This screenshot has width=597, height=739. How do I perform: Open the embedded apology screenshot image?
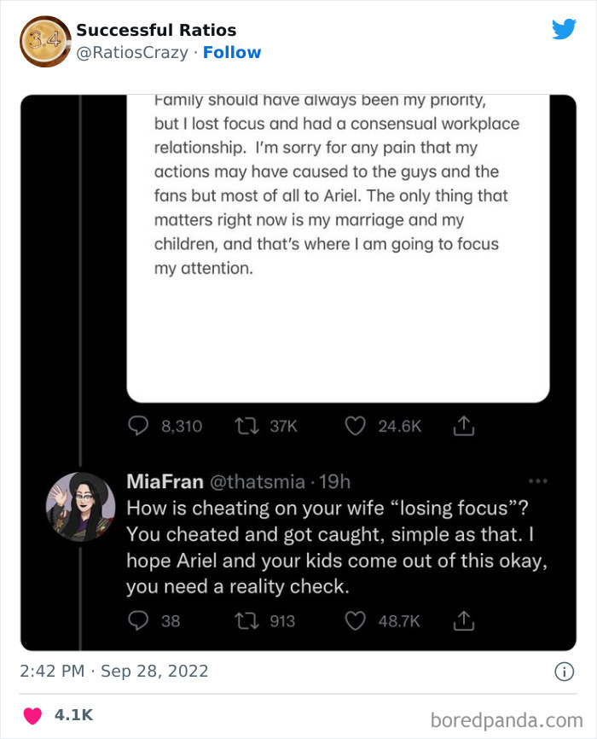click(338, 256)
